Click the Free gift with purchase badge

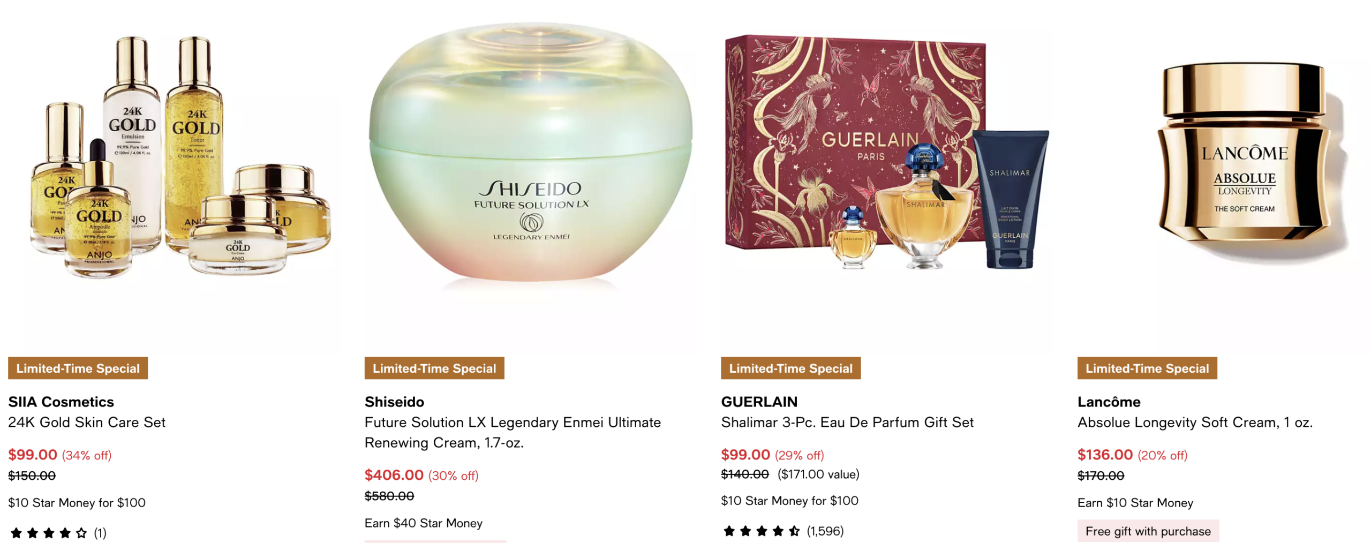click(1148, 531)
